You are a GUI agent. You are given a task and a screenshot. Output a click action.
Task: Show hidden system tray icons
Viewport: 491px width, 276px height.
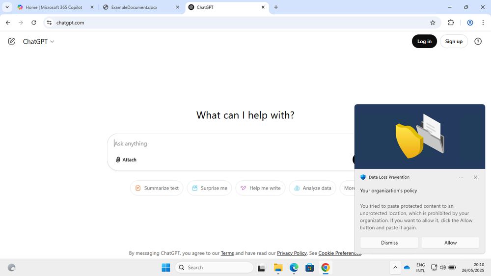click(x=395, y=268)
